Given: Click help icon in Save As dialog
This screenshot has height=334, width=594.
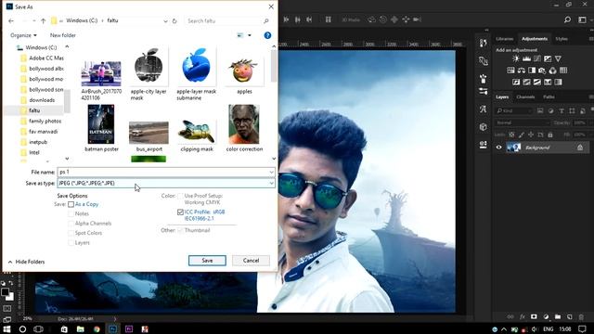Looking at the screenshot, I should (x=267, y=35).
